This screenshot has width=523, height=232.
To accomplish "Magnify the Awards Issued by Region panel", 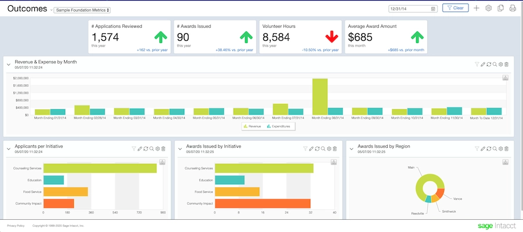I will tap(495, 149).
